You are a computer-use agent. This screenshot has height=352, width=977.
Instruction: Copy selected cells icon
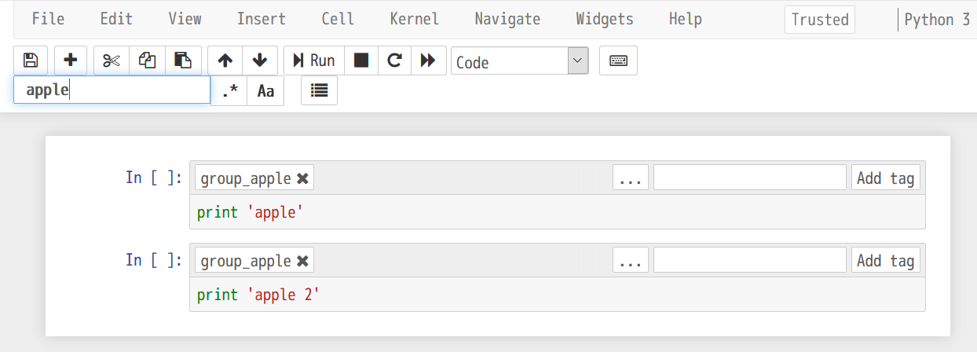click(147, 60)
